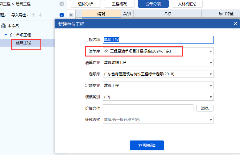
Task: Click 建筑工程 in the breadcrumb path
Action: [x=23, y=4]
